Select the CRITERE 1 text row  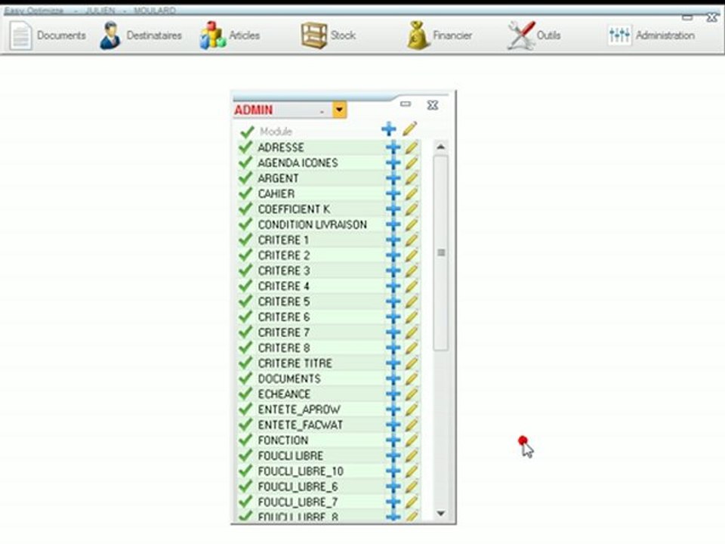pos(283,240)
